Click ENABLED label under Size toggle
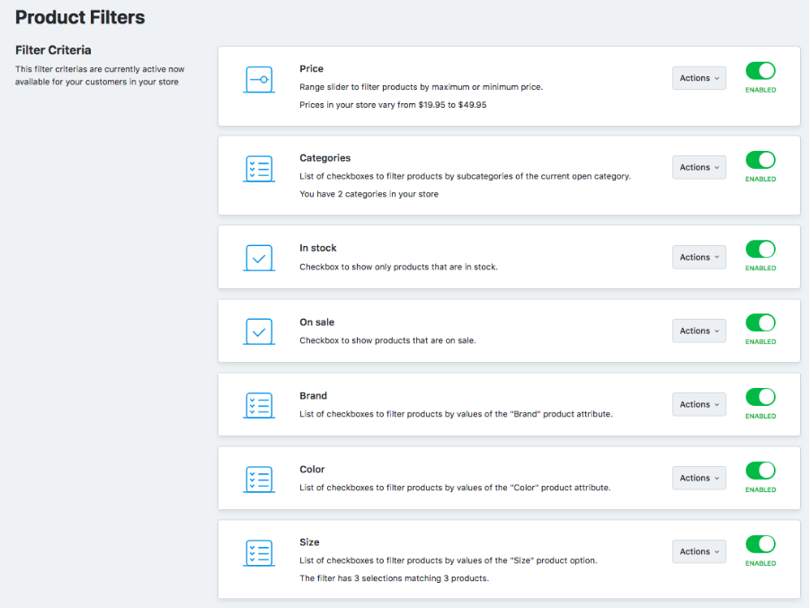This screenshot has width=809, height=608. coord(760,563)
